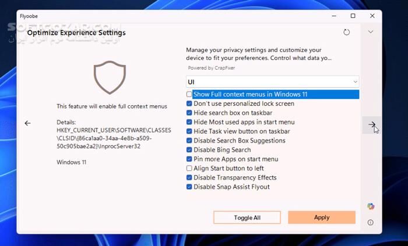Select Hide search box on taskbar entry
Screen dimensions: 408x246
pyautogui.click(x=233, y=113)
